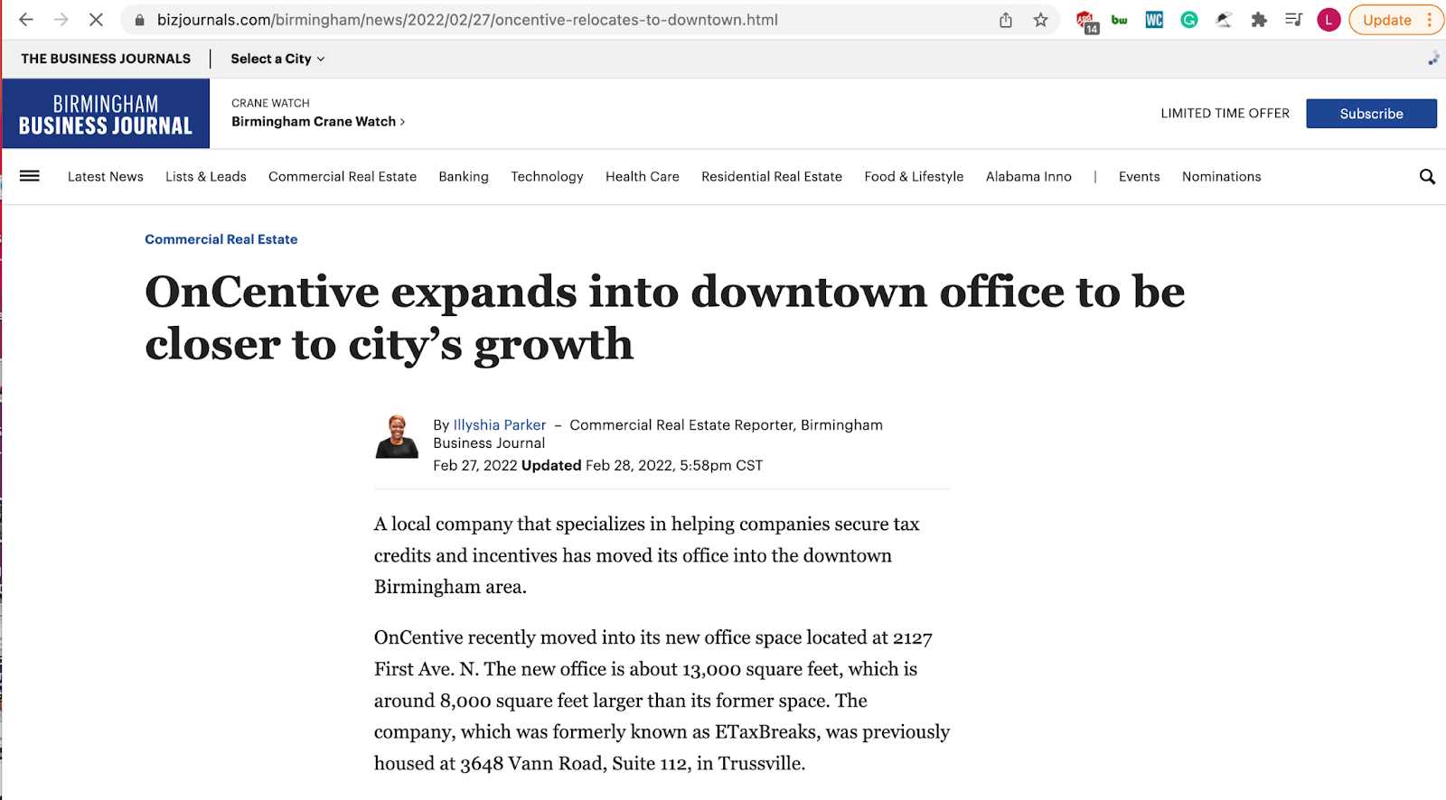Open site search with magnifier icon
Image resolution: width=1446 pixels, height=800 pixels.
click(1427, 177)
